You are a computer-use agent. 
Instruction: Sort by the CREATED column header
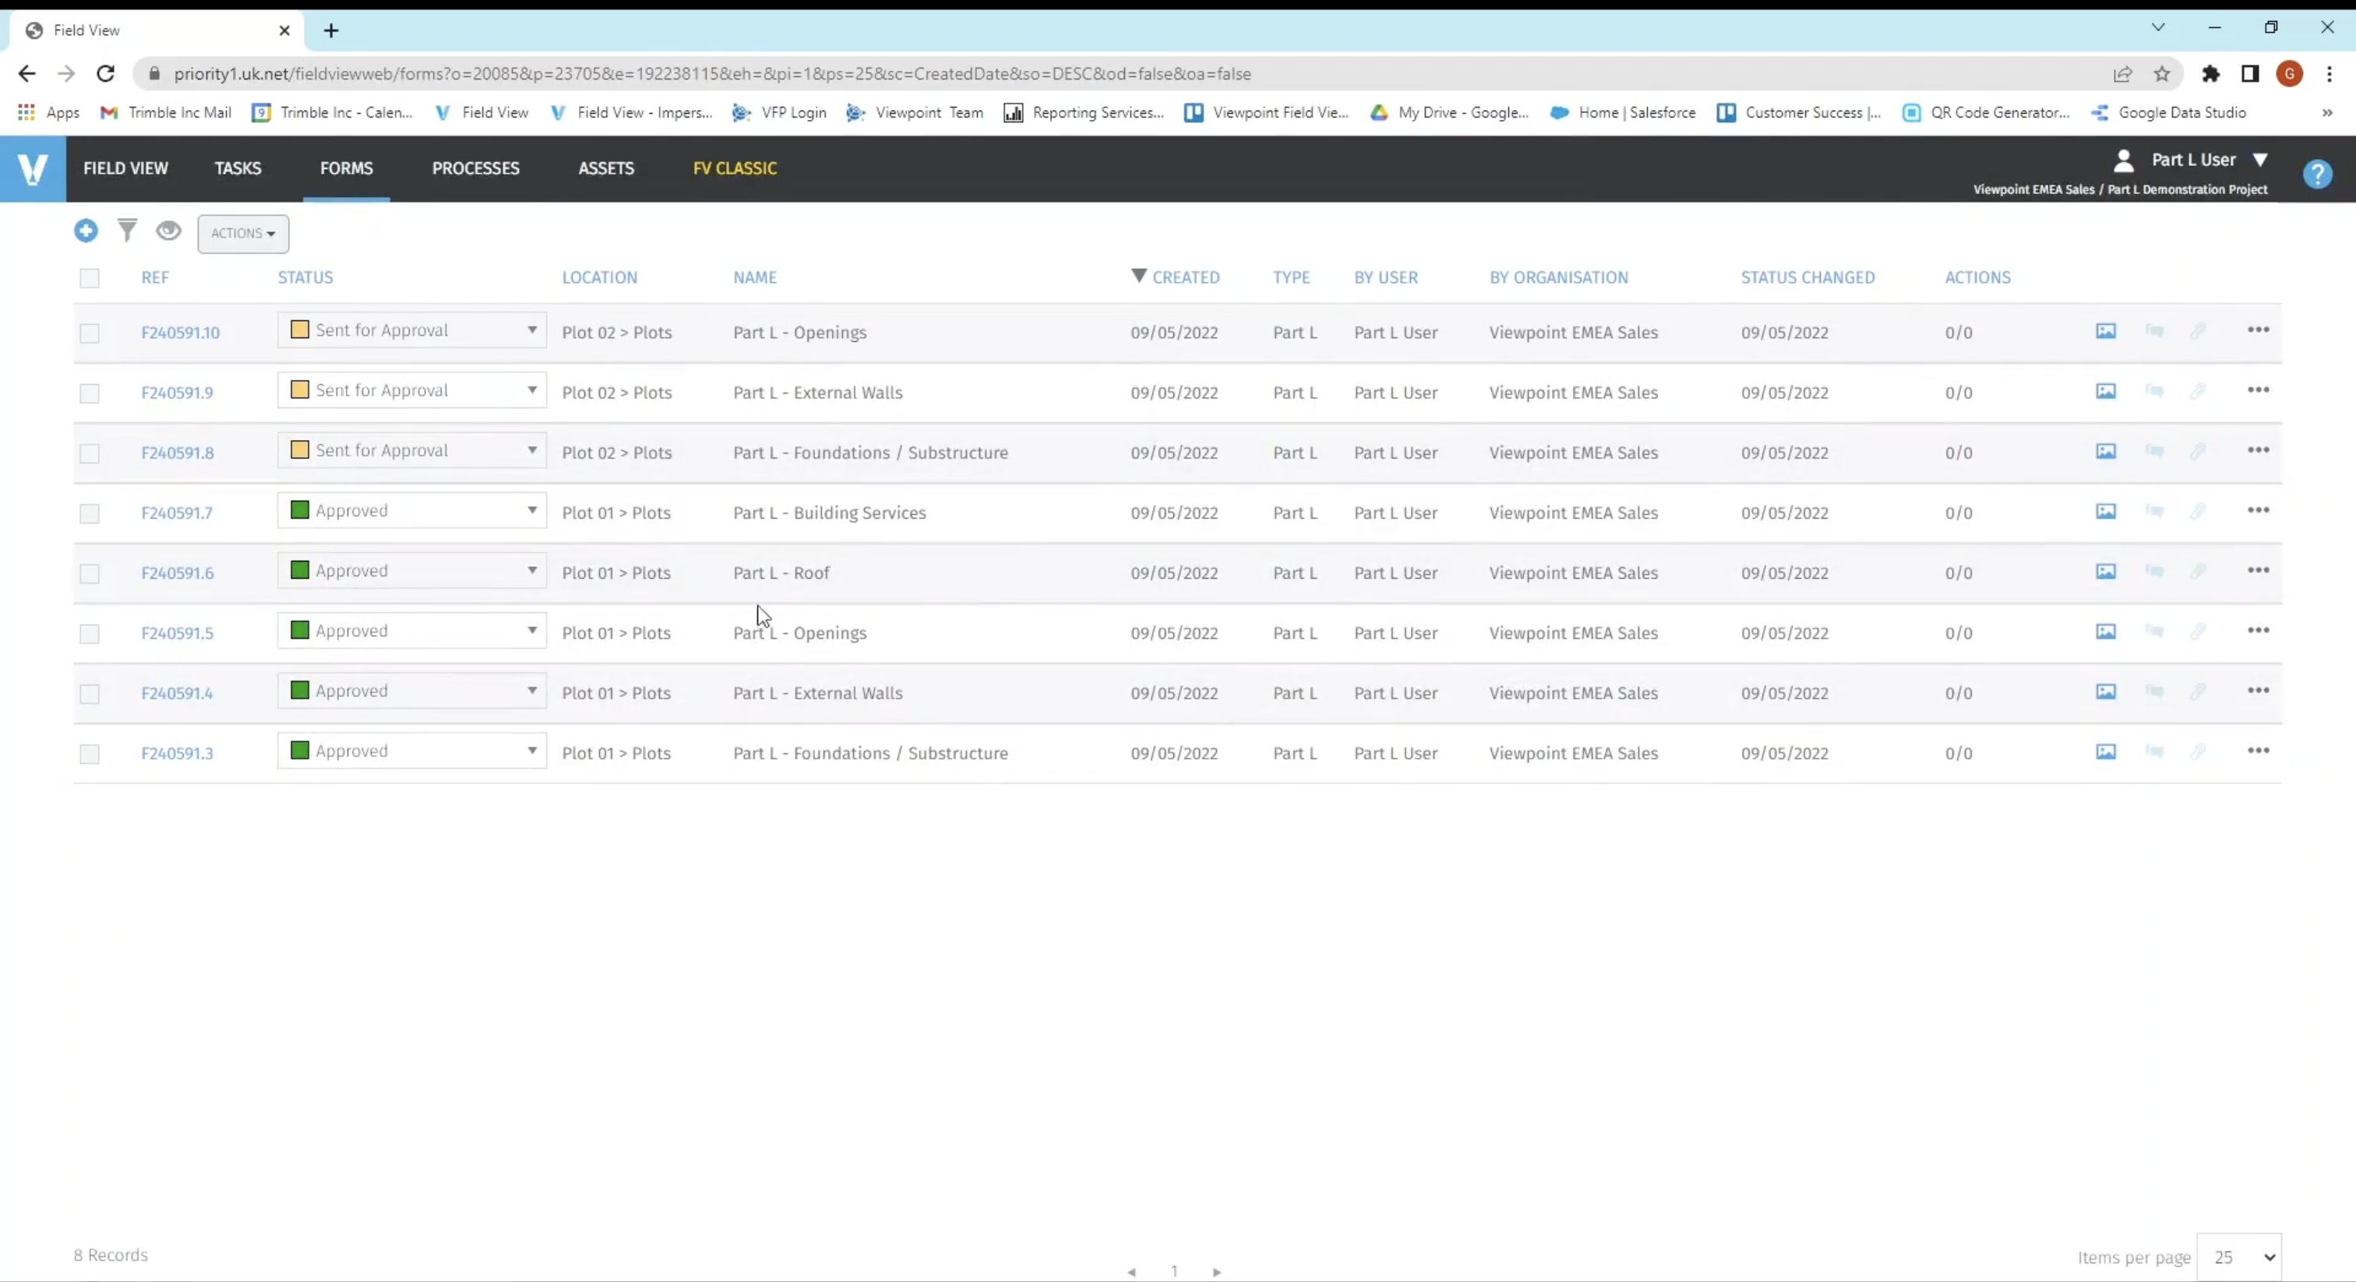coord(1184,277)
